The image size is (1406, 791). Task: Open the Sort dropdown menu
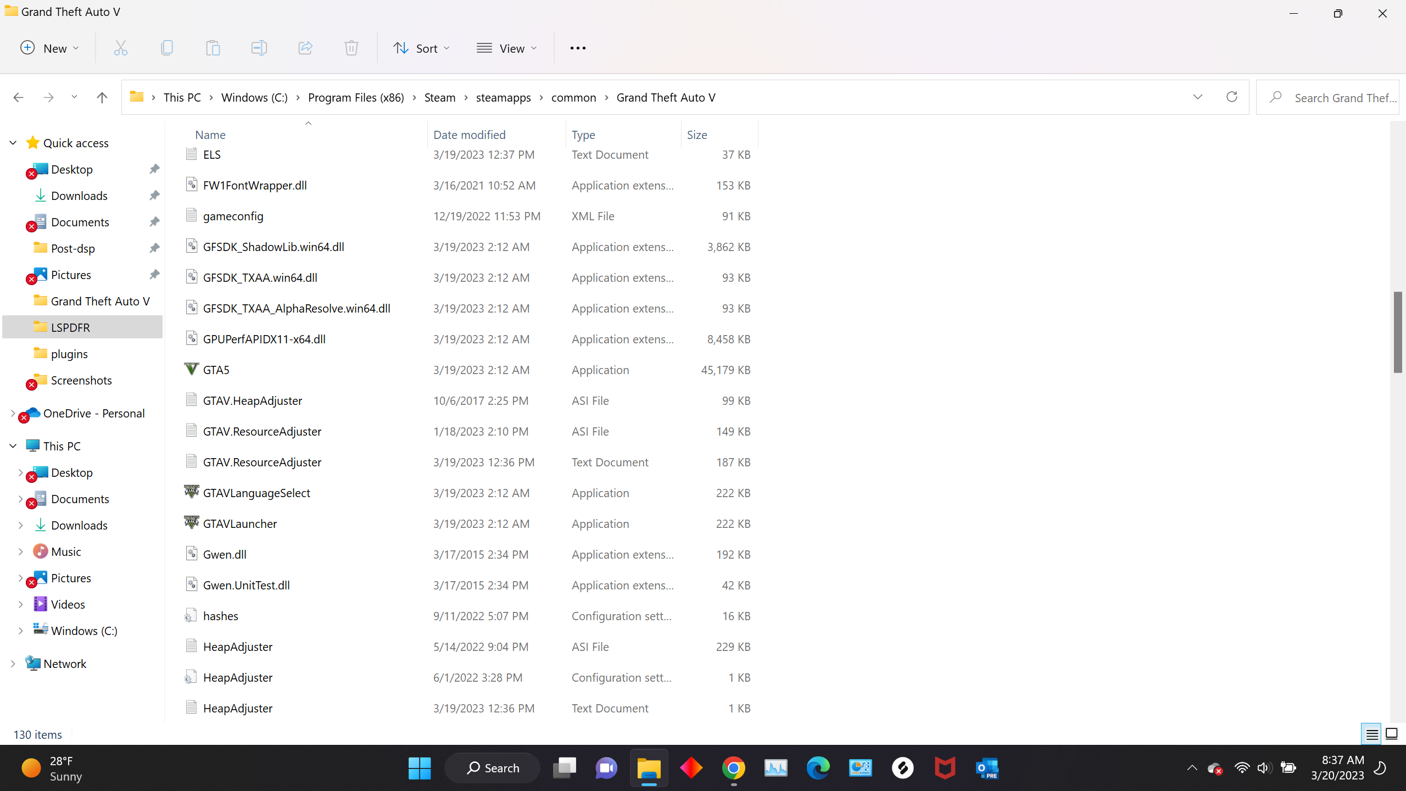[421, 48]
